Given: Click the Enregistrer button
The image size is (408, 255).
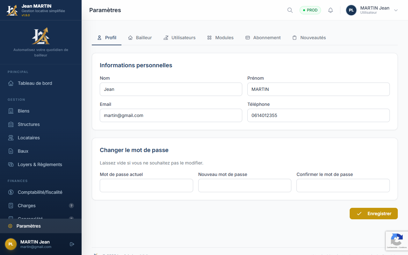Looking at the screenshot, I should (374, 214).
